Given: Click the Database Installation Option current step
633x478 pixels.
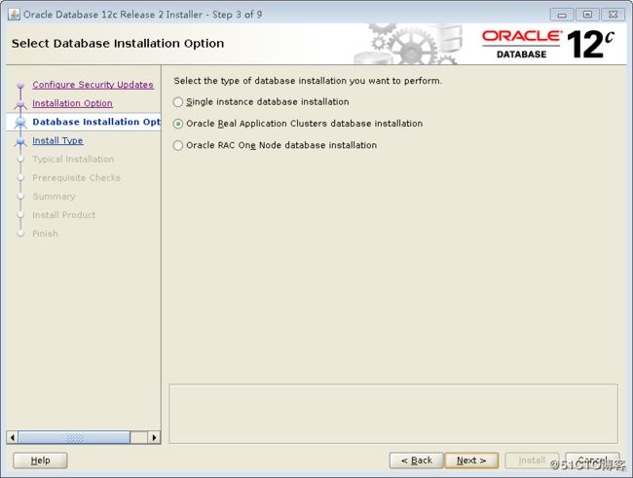Looking at the screenshot, I should click(96, 122).
